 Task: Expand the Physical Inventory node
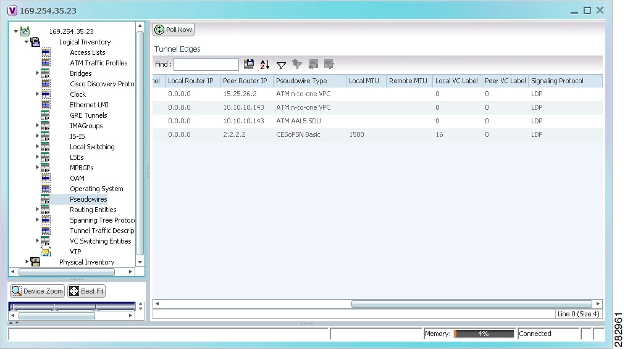tap(27, 261)
